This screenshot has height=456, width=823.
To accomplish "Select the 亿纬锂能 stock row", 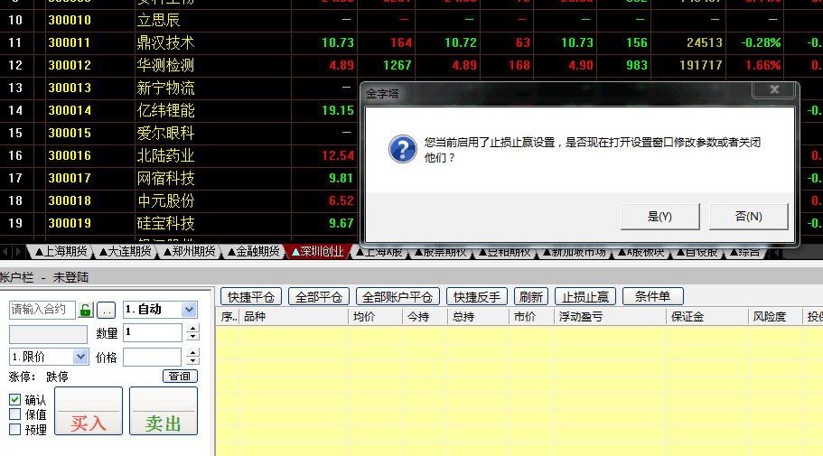I will coord(180,110).
